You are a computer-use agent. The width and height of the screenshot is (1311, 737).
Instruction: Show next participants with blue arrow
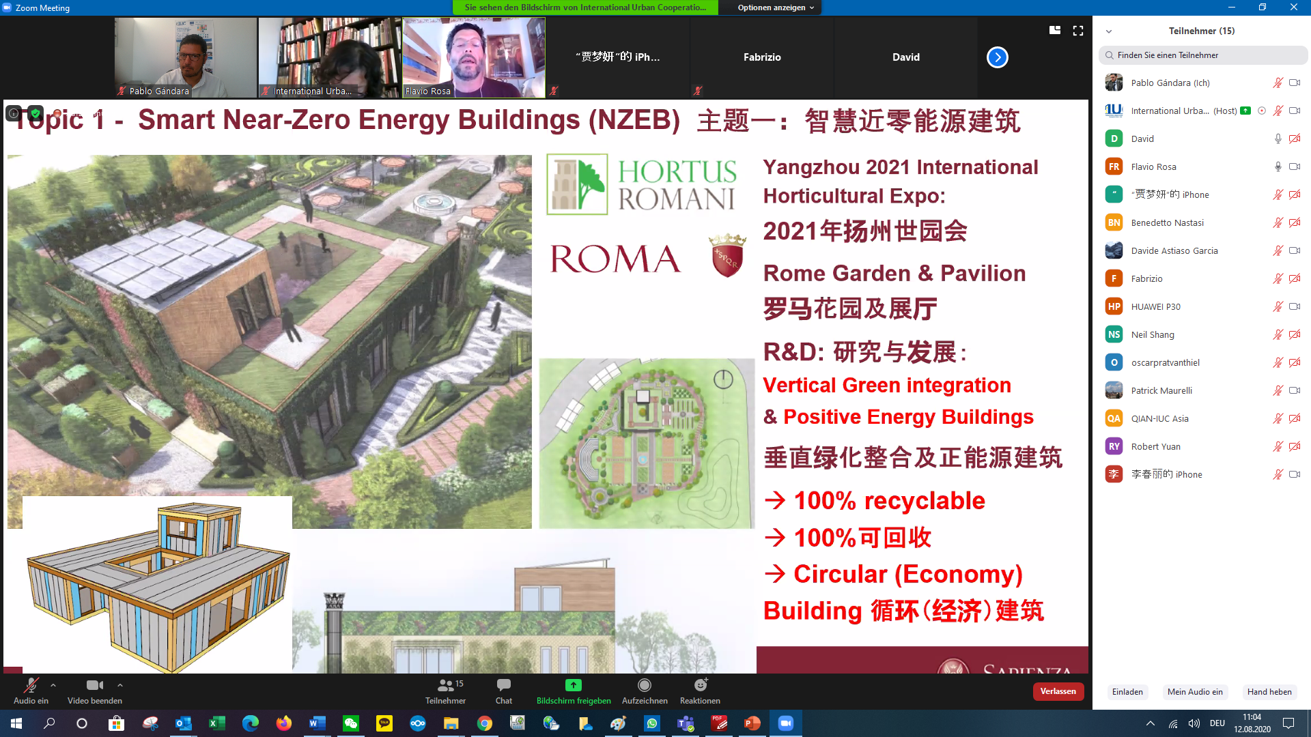point(997,57)
